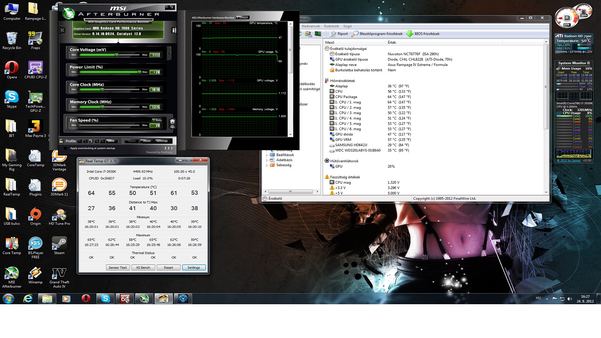
Task: Click Sensor Test in Real Temp
Action: click(x=118, y=268)
